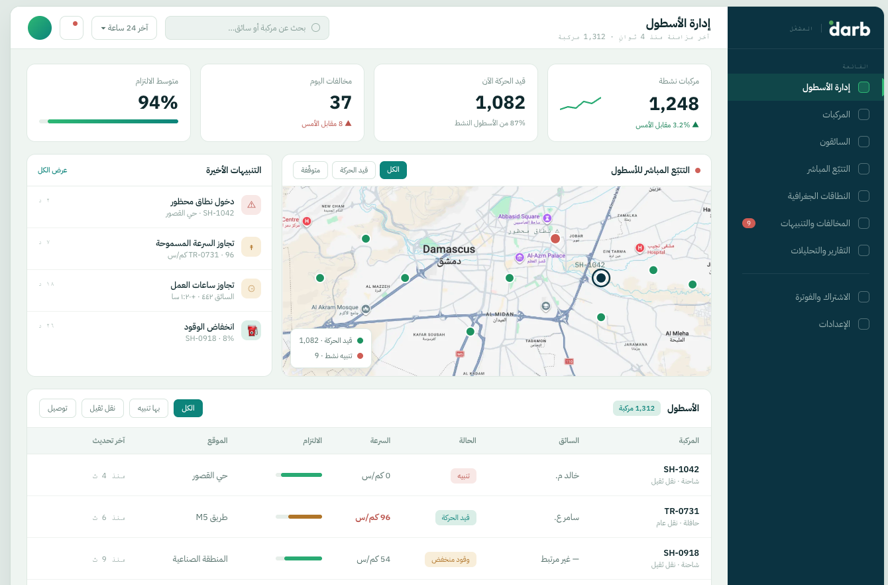Go to المركبات in sidebar

[x=806, y=114]
